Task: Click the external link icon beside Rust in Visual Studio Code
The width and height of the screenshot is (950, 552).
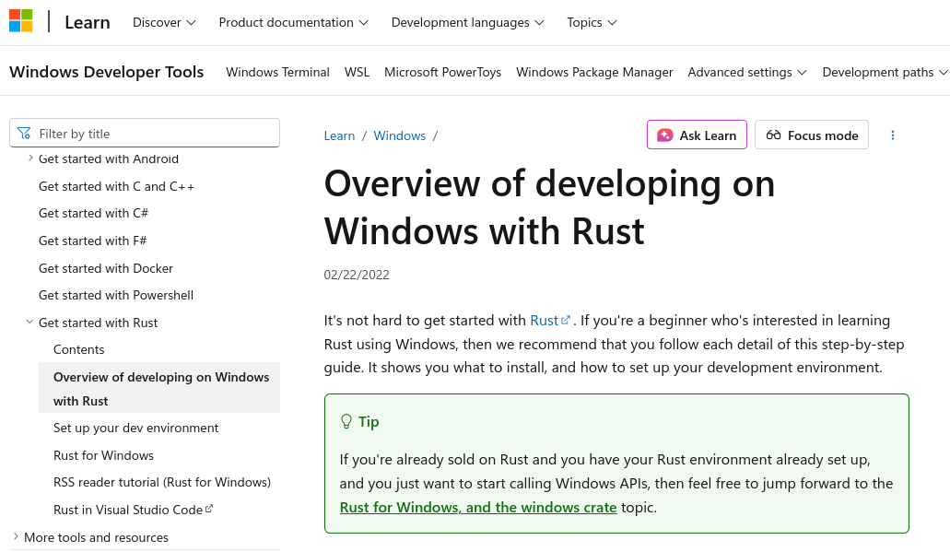Action: [209, 509]
